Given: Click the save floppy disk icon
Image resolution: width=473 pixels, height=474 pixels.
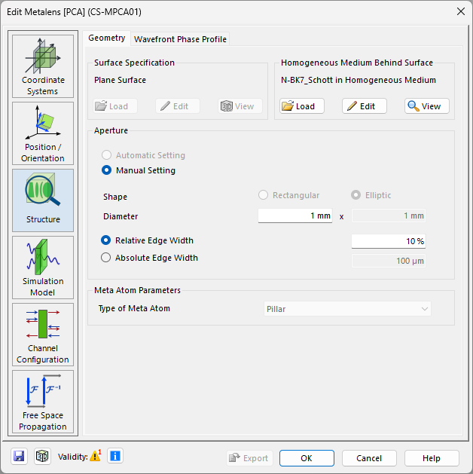Looking at the screenshot, I should click(19, 457).
